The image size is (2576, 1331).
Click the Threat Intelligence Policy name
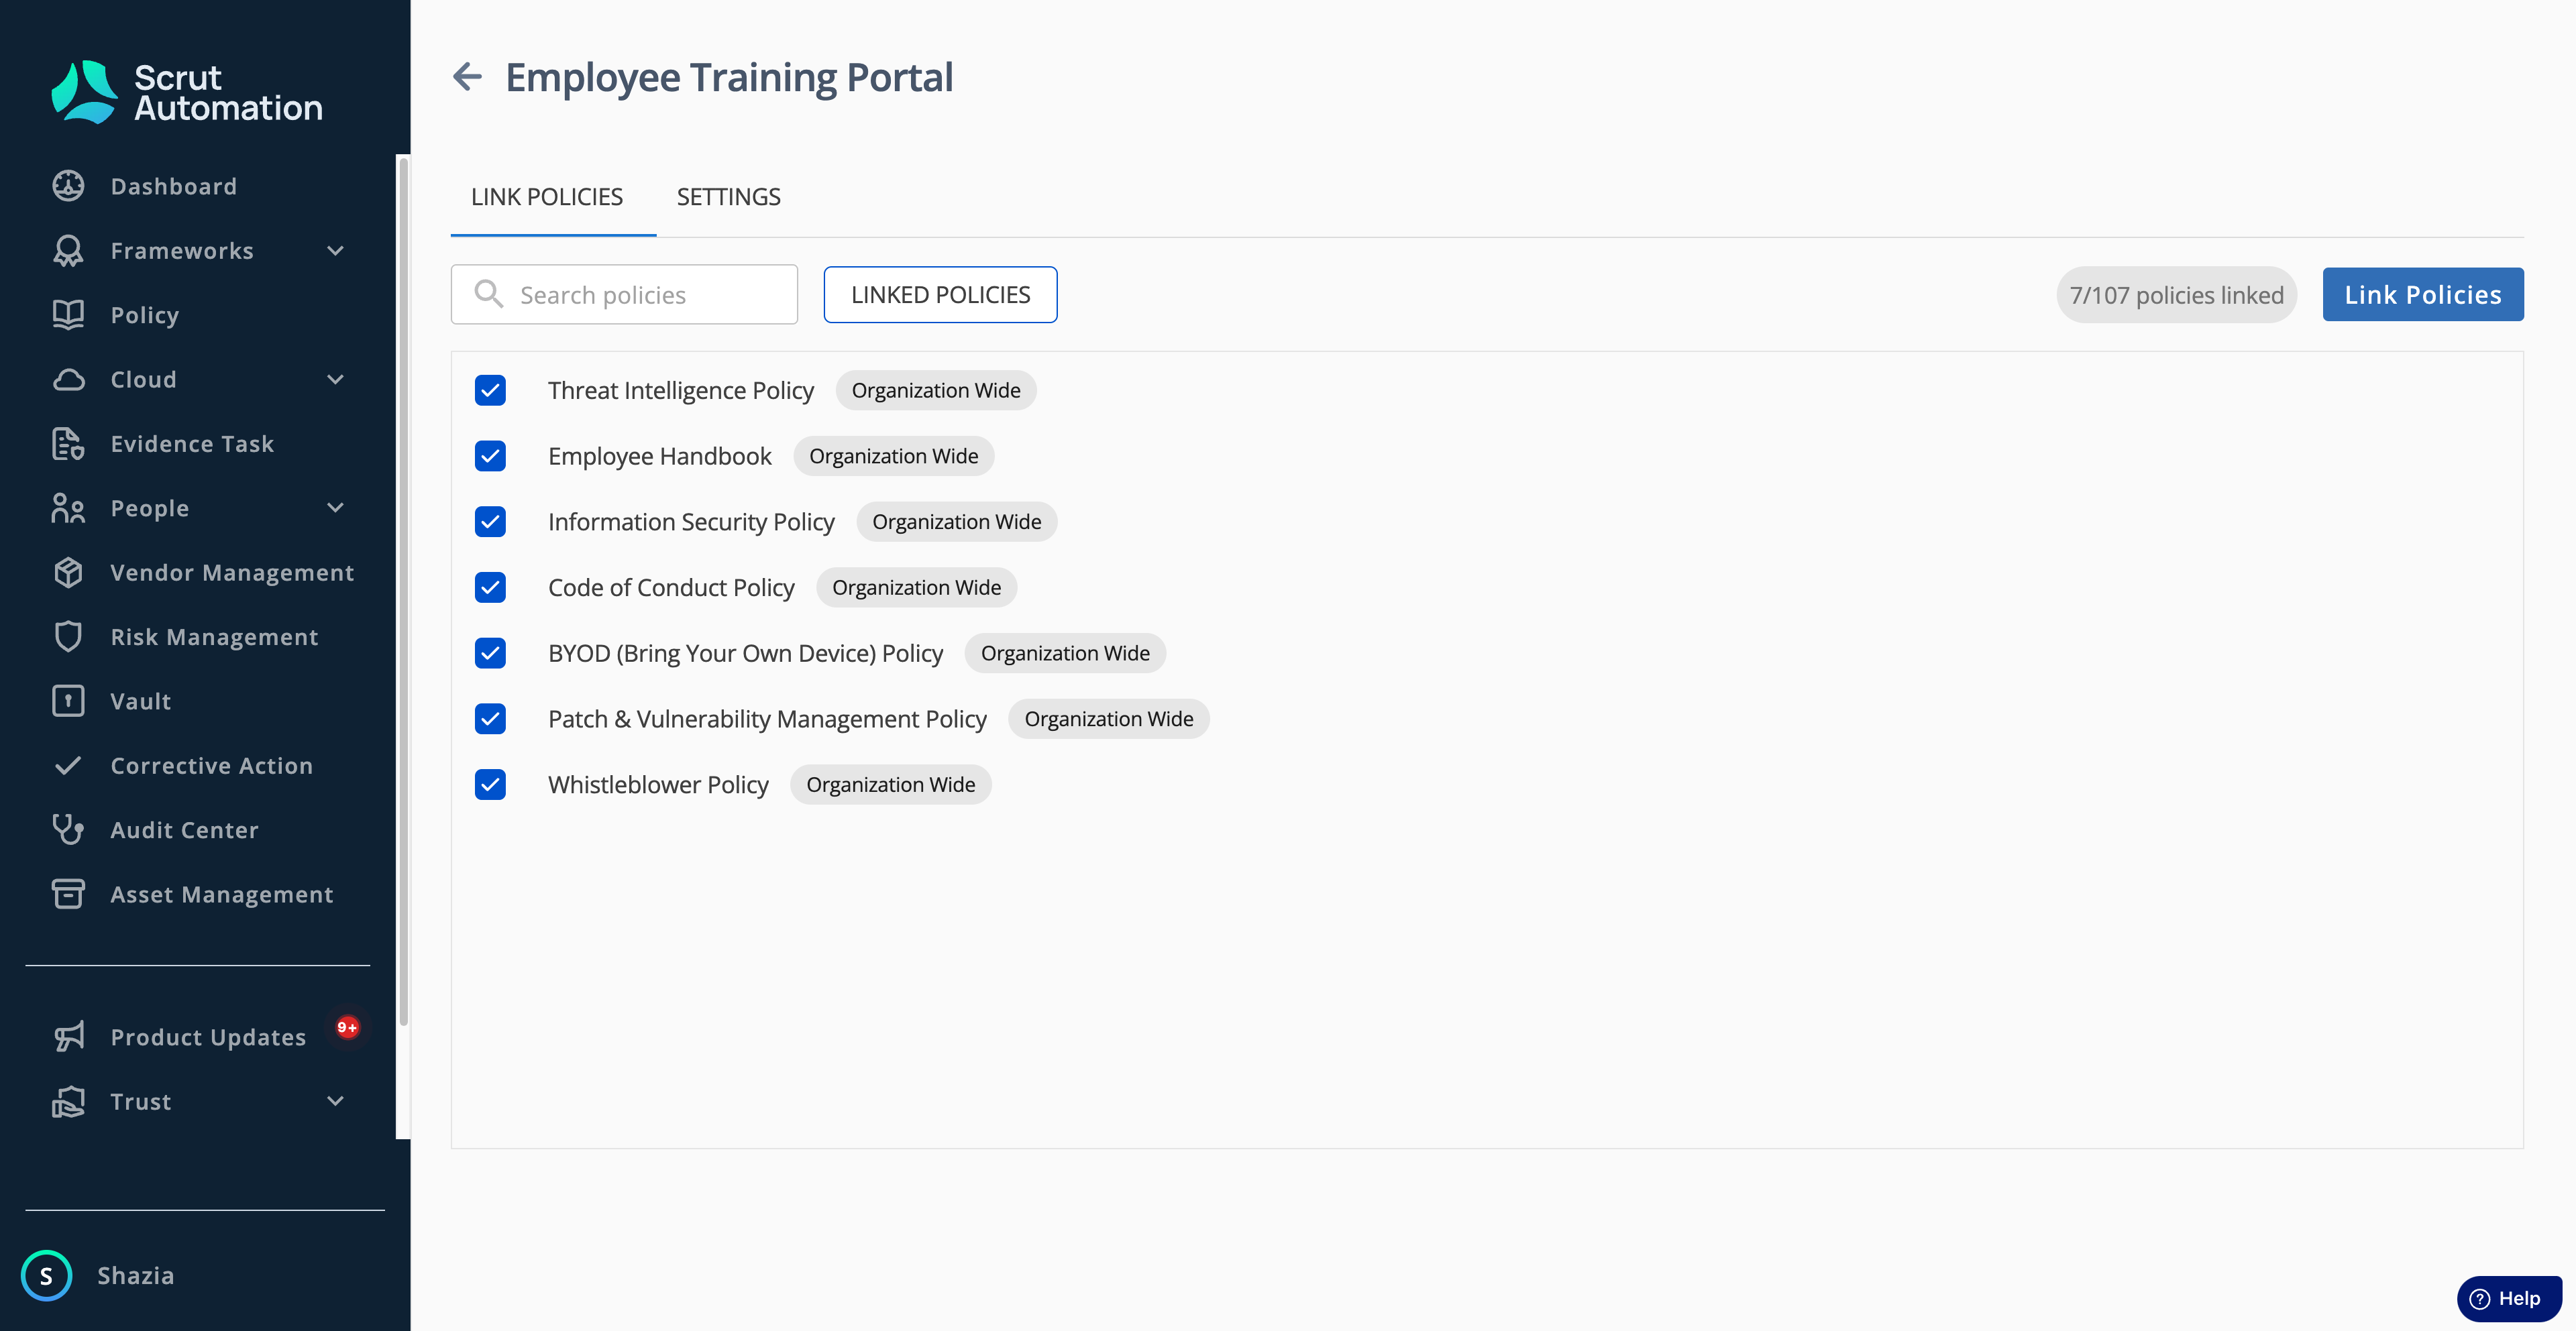(681, 390)
